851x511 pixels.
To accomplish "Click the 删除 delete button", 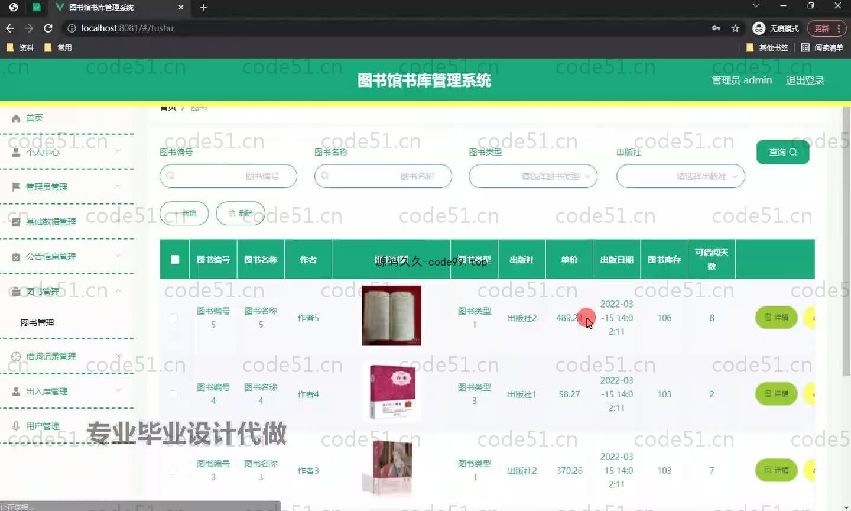I will 241,214.
